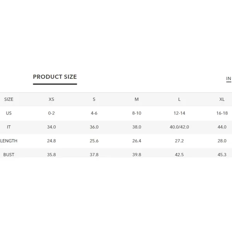The height and width of the screenshot is (232, 232).
Task: Select the S size column header
Action: (x=94, y=99)
